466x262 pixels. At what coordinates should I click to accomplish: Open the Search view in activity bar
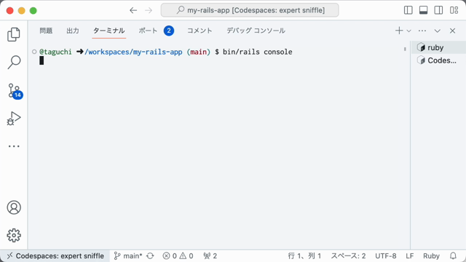14,63
